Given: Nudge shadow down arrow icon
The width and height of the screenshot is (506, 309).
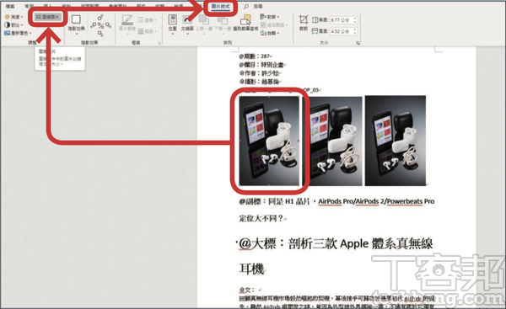Looking at the screenshot, I should coord(100,33).
